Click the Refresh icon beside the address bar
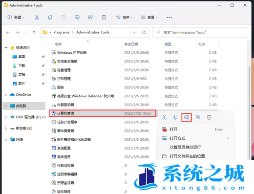 pyautogui.click(x=144, y=32)
